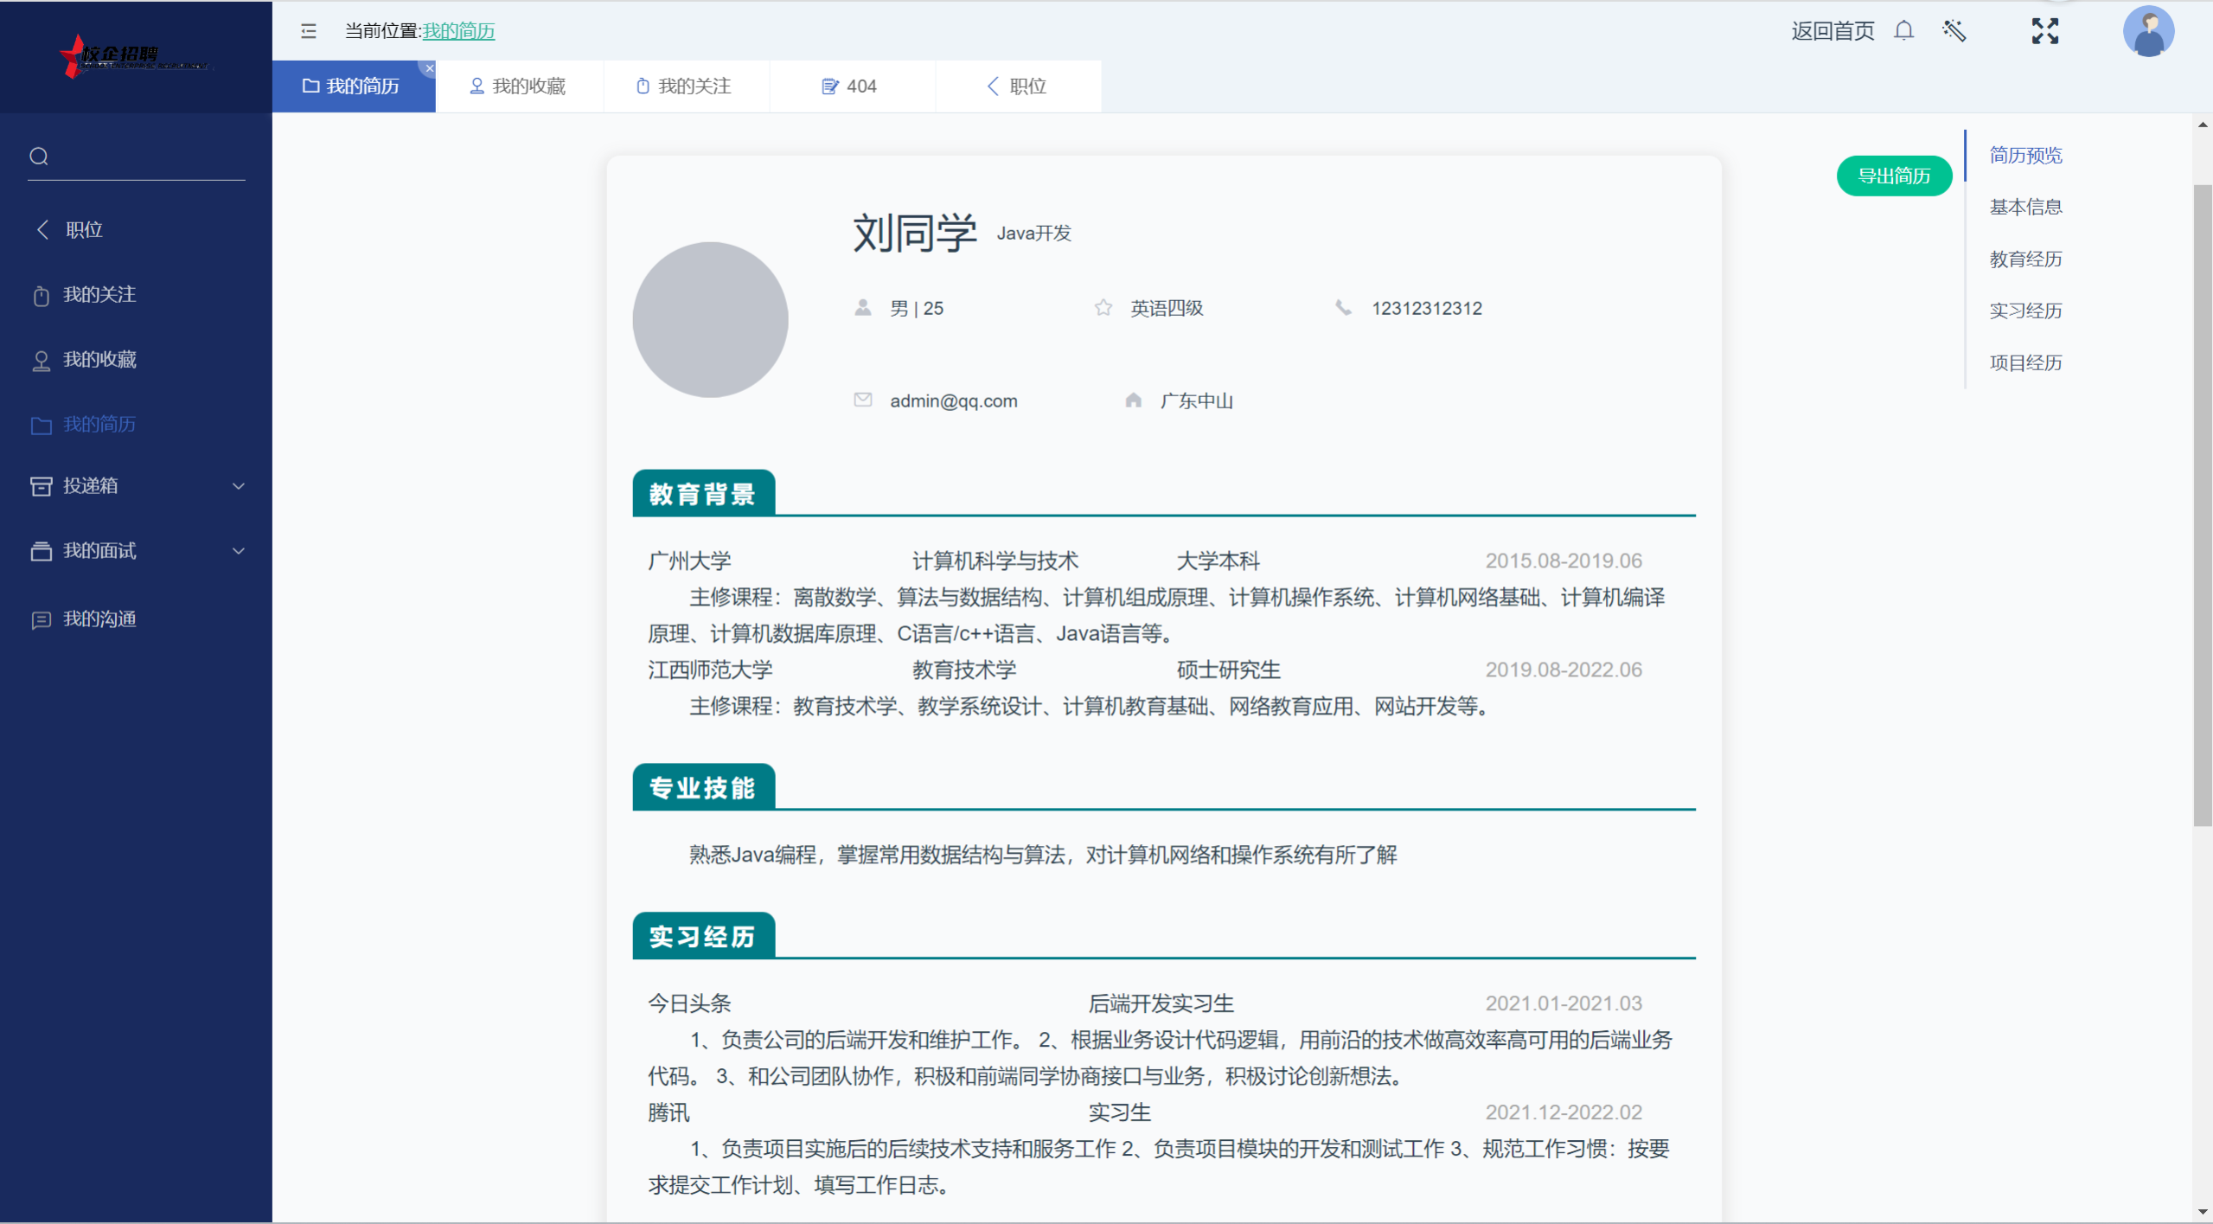Toggle fullscreen with the expand arrows icon
The height and width of the screenshot is (1224, 2213).
2044,31
